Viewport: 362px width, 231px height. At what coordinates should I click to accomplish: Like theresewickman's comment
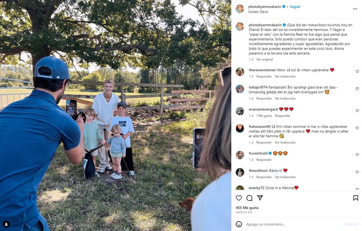(x=357, y=72)
